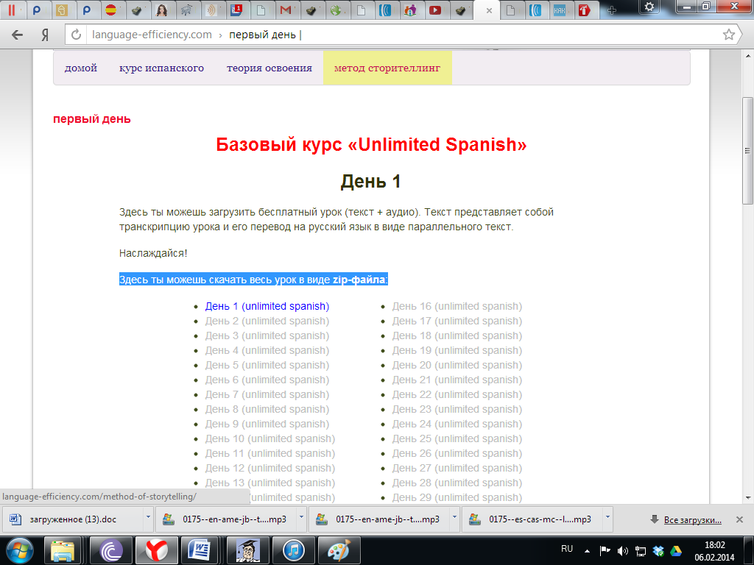The image size is (754, 565).
Task: Open the "День 5 (unlimited spanish)" link
Action: point(267,365)
